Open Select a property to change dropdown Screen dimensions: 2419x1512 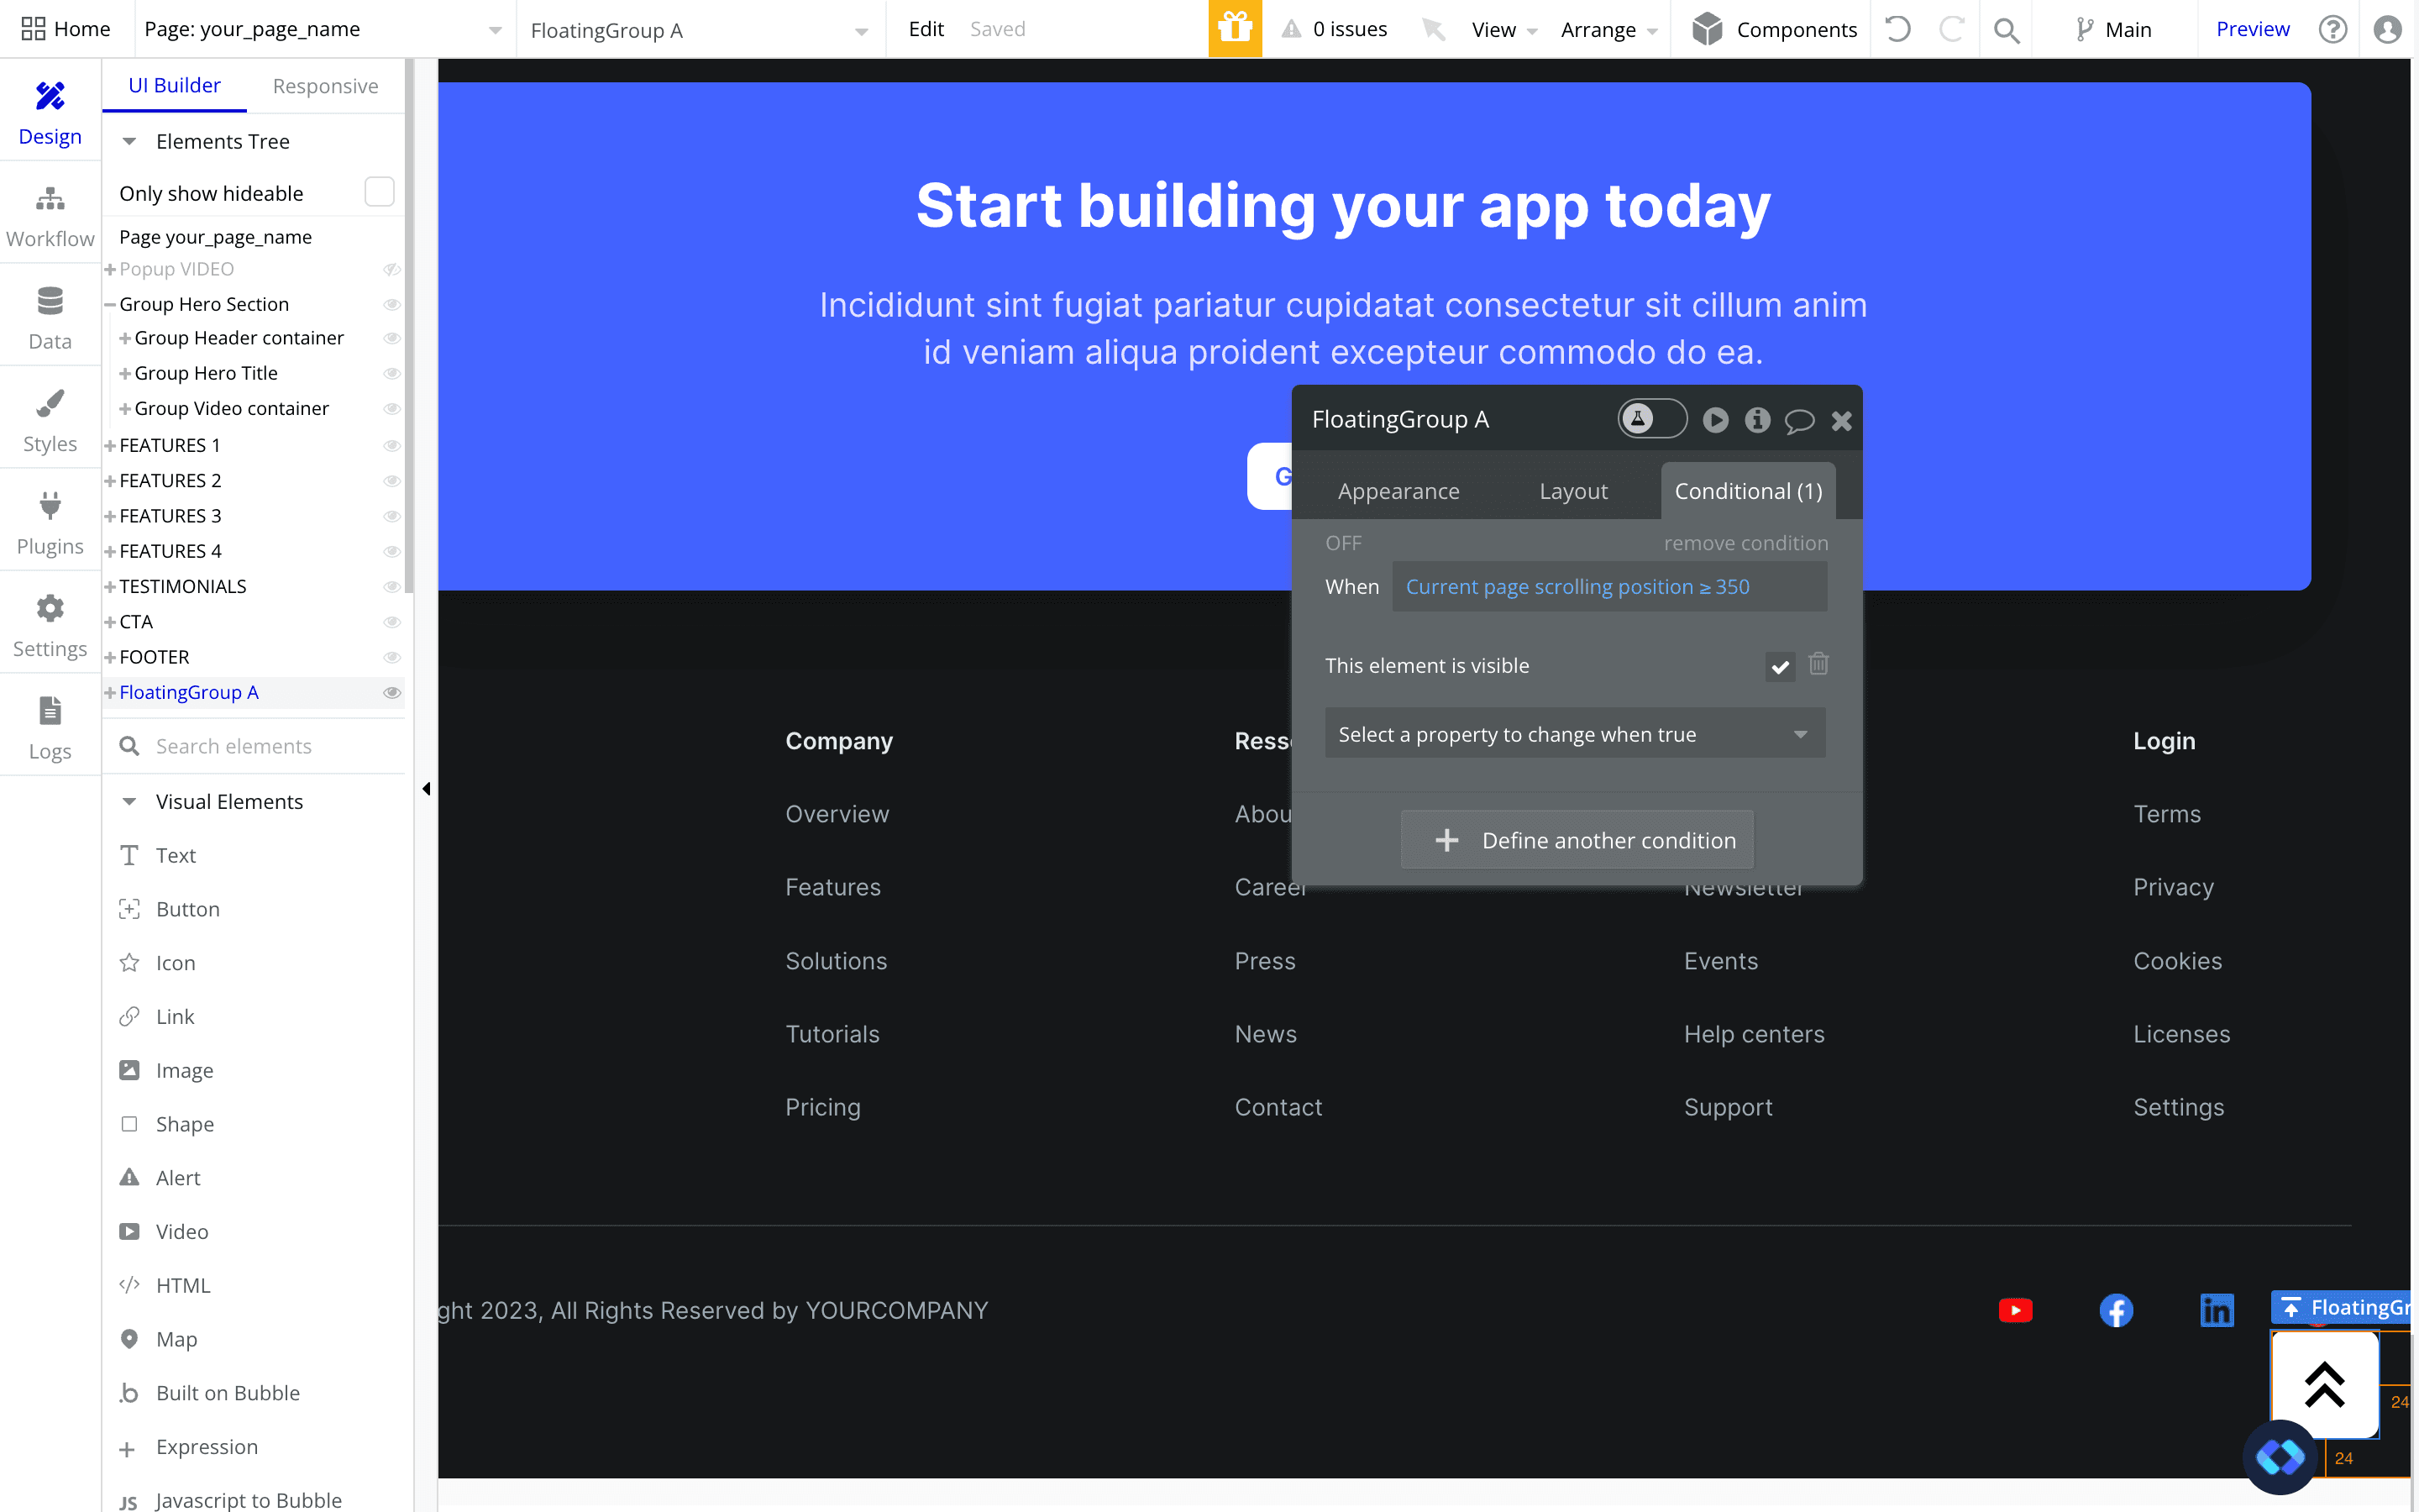(1574, 734)
